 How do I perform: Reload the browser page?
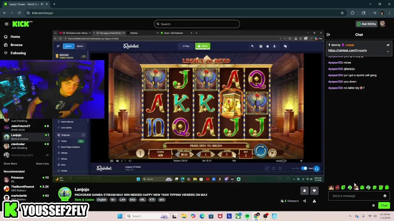(19, 13)
